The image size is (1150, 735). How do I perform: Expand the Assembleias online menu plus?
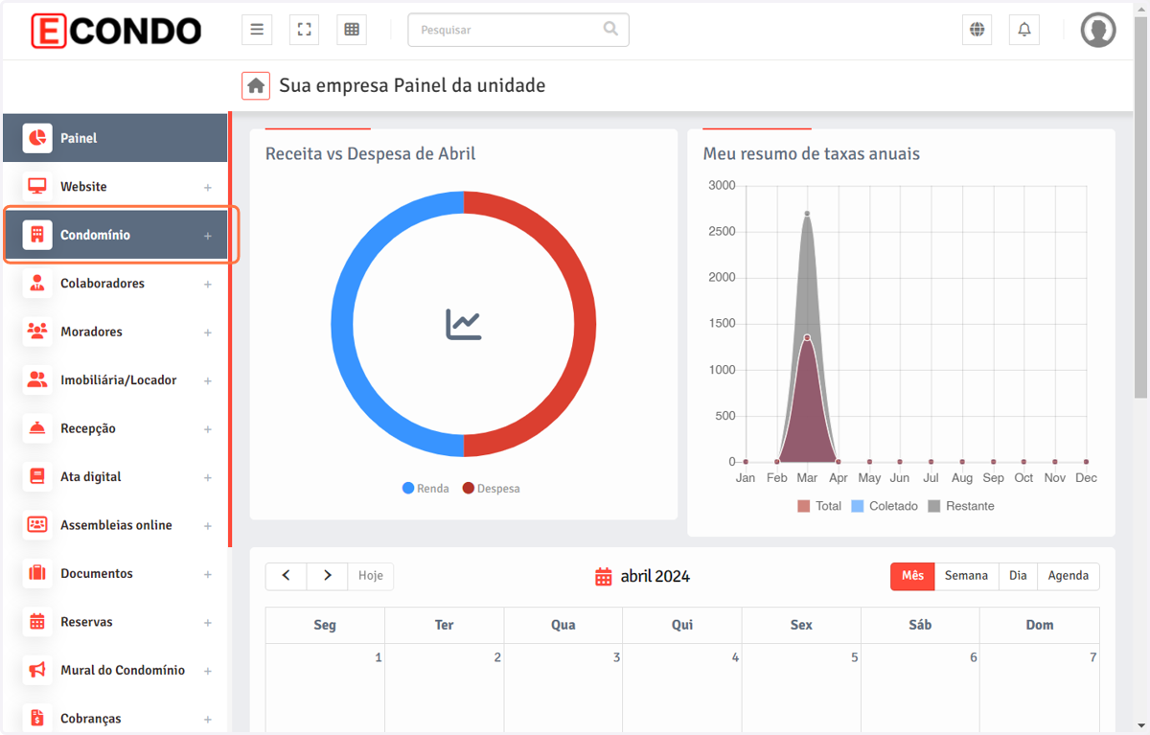(x=208, y=526)
